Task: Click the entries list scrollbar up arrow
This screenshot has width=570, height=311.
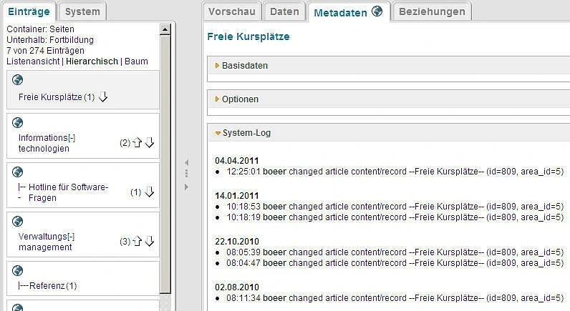Action: [x=165, y=29]
